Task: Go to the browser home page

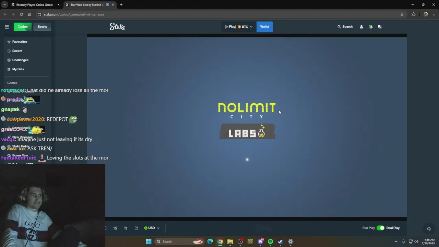Action: pyautogui.click(x=29, y=14)
